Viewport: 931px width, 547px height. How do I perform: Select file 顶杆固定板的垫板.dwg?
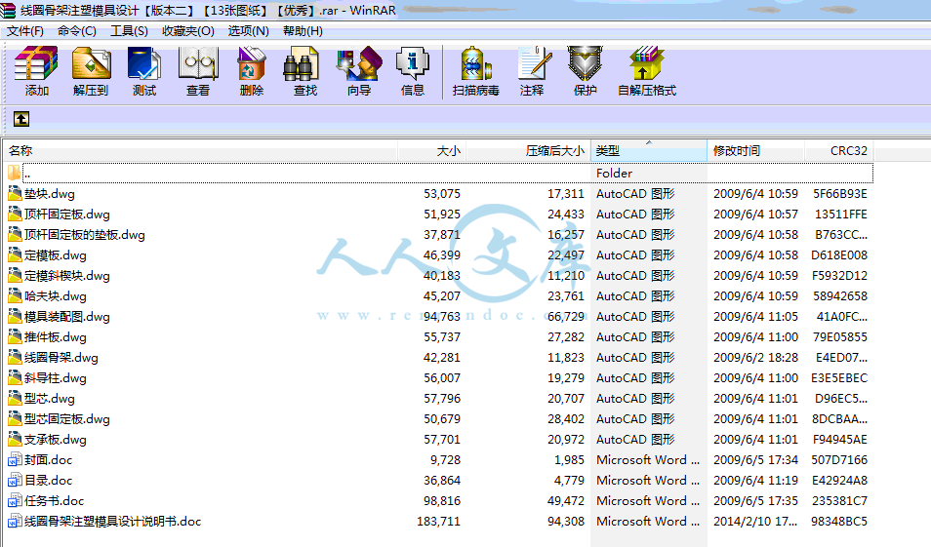tap(84, 235)
